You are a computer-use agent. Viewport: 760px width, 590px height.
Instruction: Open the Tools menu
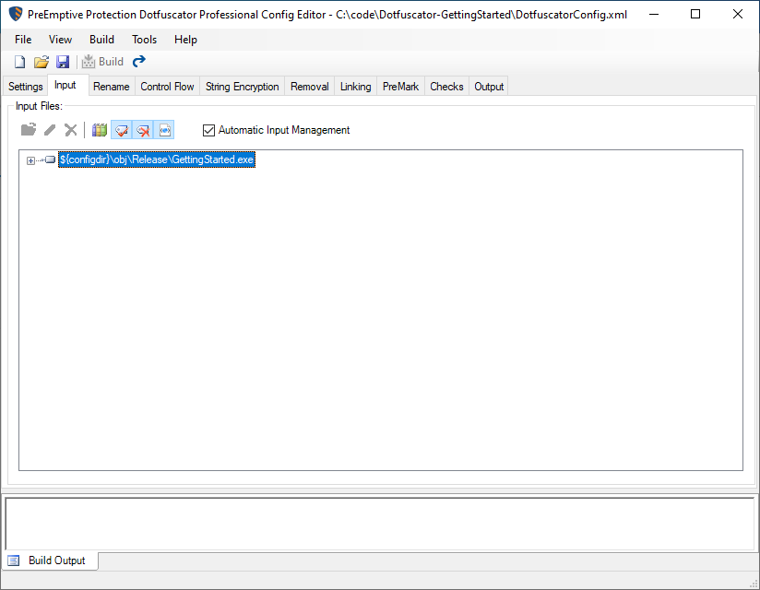point(145,40)
